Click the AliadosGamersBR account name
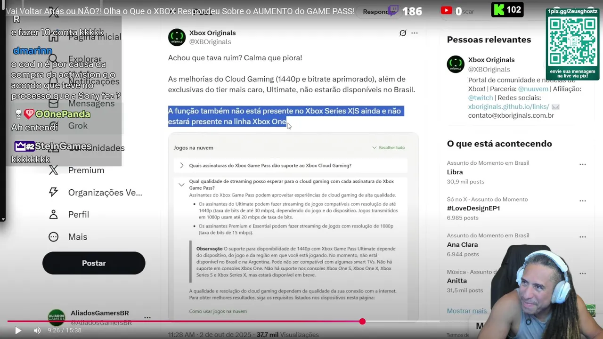603x339 pixels. (100, 313)
